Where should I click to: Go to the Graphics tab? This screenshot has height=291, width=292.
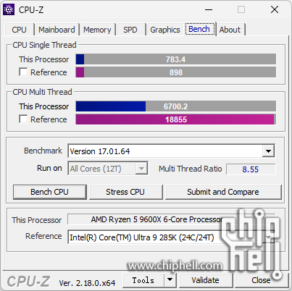coord(165,30)
